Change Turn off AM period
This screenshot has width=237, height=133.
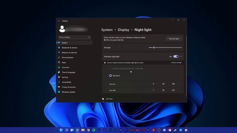pos(173,90)
